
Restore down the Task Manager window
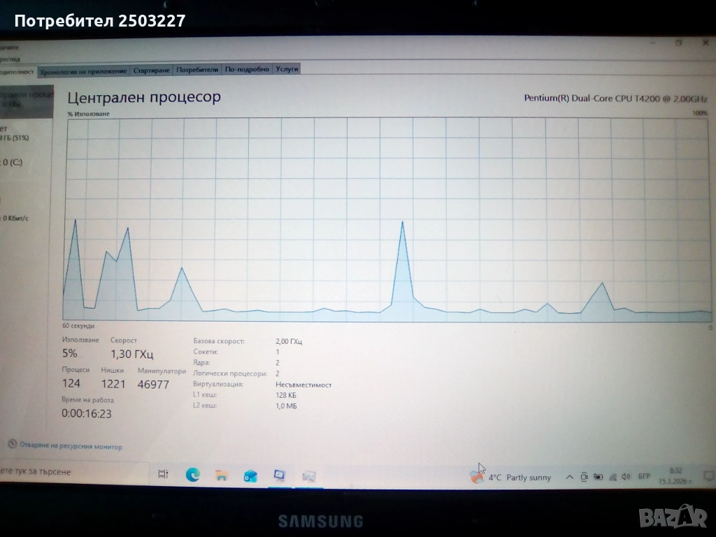pyautogui.click(x=678, y=43)
